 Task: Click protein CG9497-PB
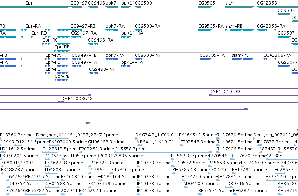point(76,59)
